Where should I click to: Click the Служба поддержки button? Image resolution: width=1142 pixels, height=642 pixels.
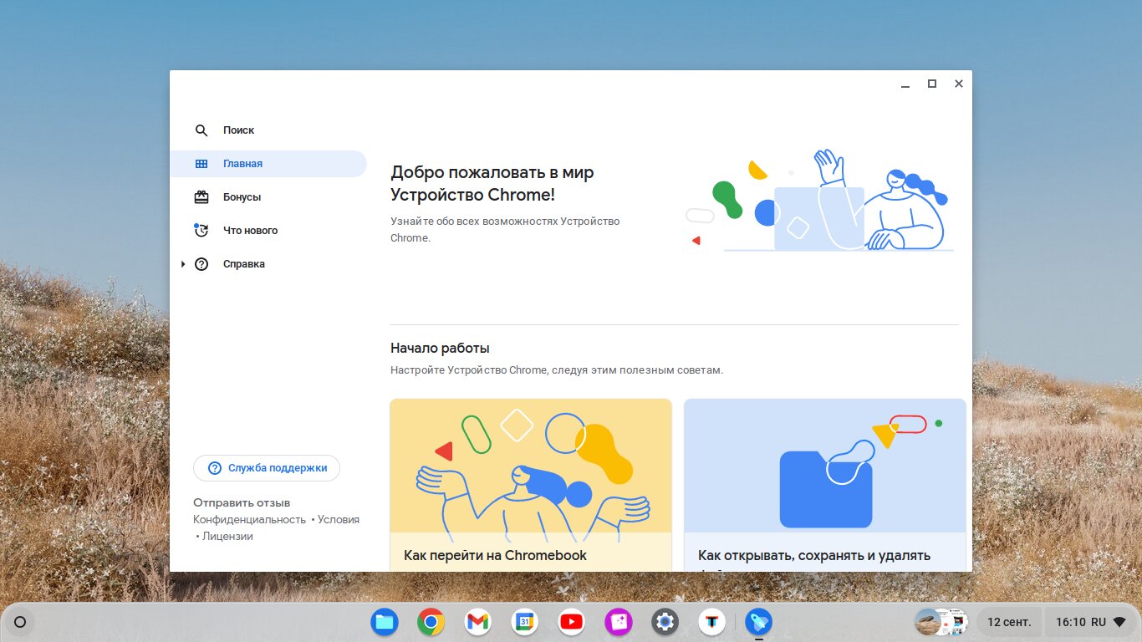coord(267,468)
